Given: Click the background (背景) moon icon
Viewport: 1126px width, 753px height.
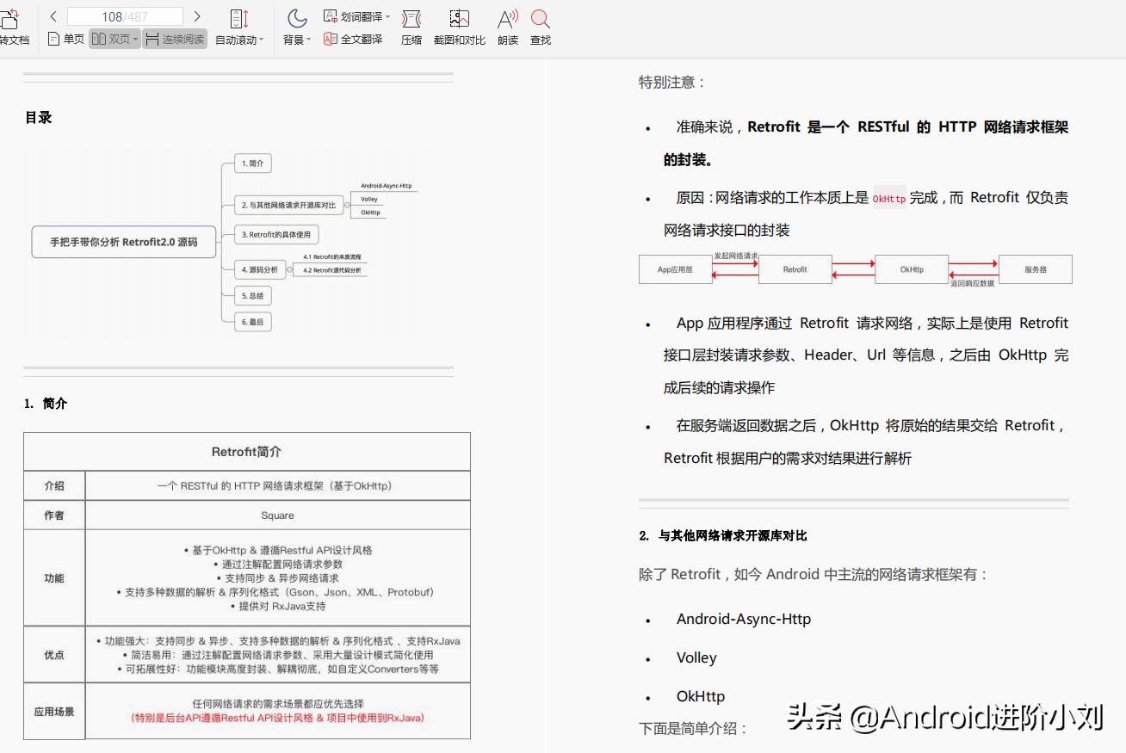Looking at the screenshot, I should [297, 19].
